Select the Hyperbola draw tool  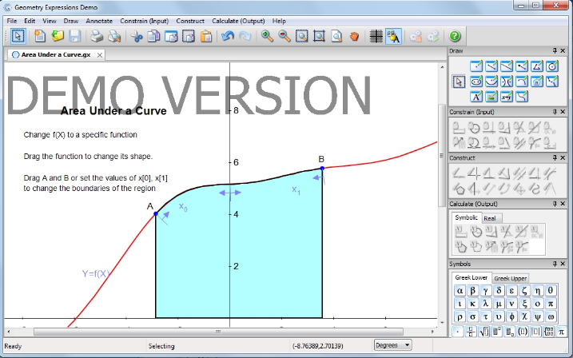(x=507, y=82)
